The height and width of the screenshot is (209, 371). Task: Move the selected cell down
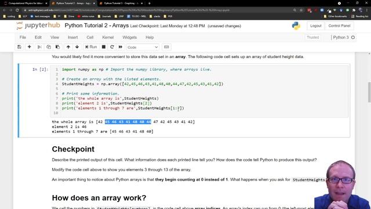tap(77, 47)
